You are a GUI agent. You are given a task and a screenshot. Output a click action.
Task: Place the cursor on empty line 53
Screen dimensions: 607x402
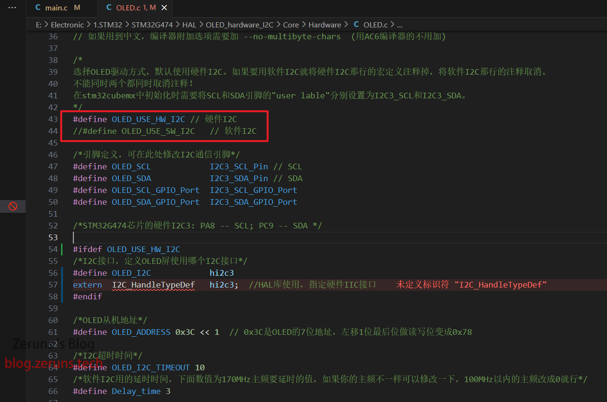click(x=189, y=237)
